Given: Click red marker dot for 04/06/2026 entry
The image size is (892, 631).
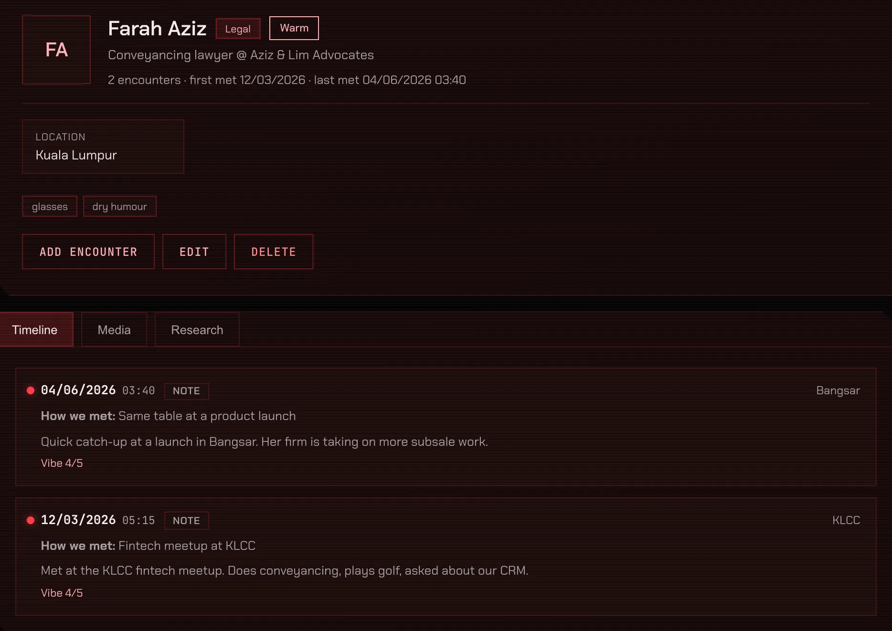Looking at the screenshot, I should [x=31, y=390].
